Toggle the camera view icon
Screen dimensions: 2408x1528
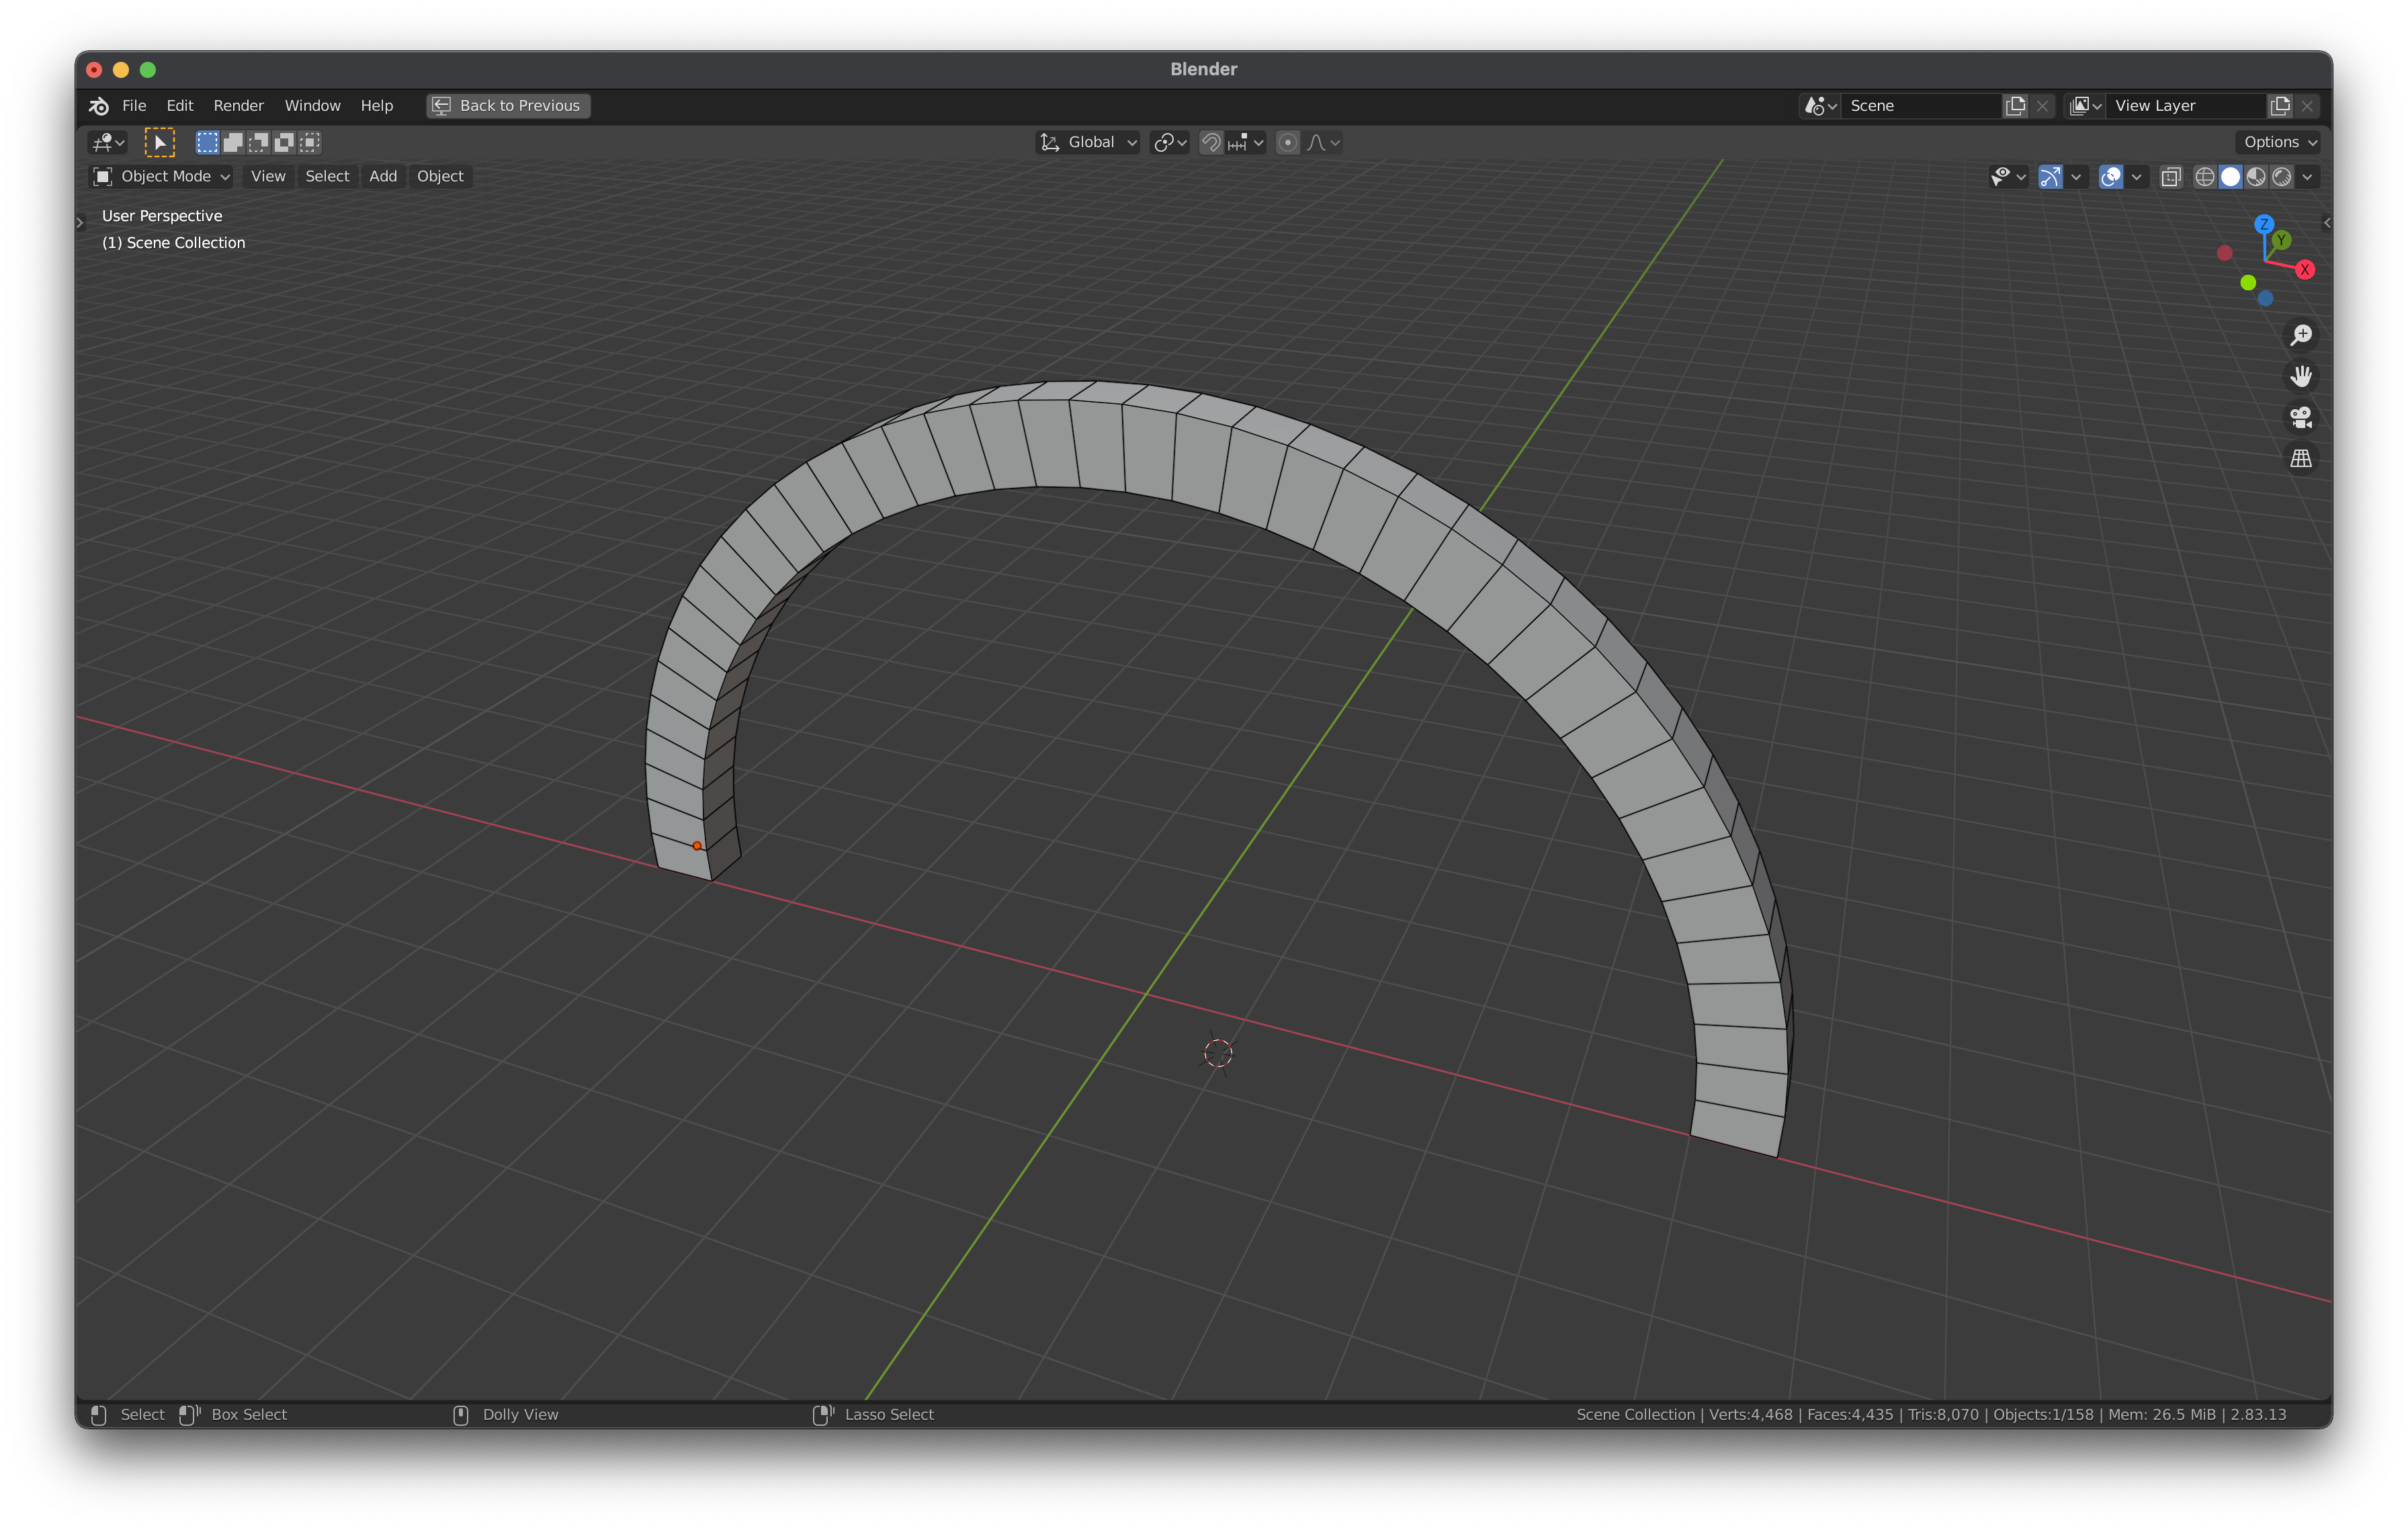click(x=2301, y=417)
